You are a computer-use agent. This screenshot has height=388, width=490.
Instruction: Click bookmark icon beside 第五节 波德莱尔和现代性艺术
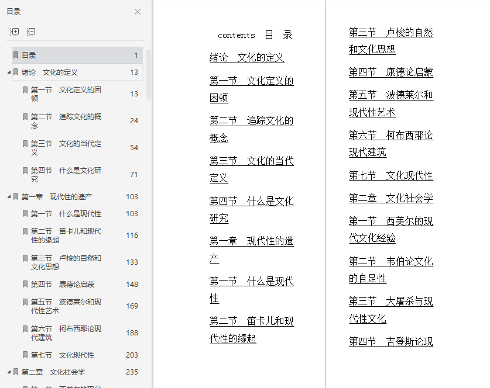point(25,302)
